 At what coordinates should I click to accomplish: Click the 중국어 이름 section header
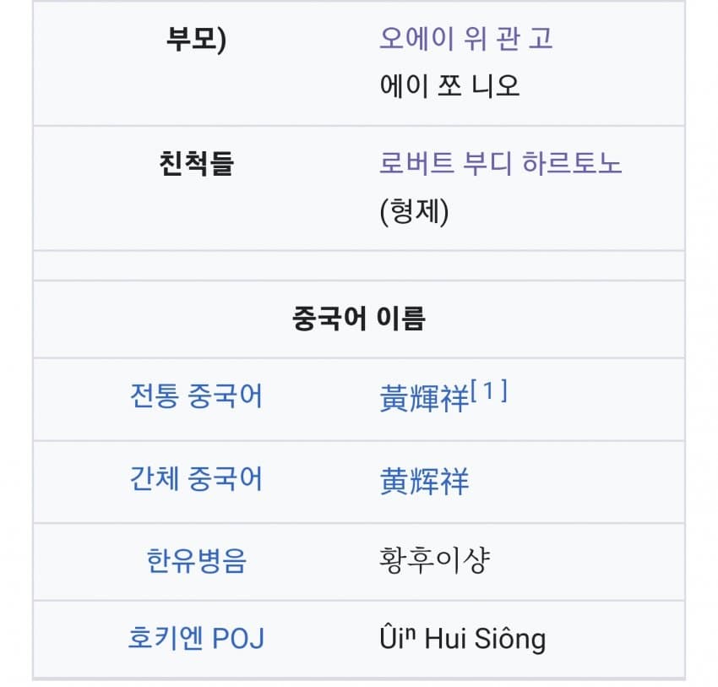358,319
